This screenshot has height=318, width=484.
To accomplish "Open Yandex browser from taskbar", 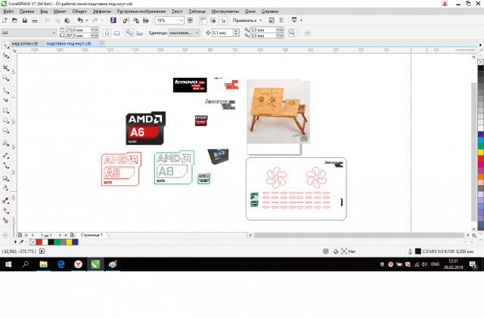I will click(78, 264).
